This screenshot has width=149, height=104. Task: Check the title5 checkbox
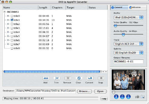click(x=12, y=36)
